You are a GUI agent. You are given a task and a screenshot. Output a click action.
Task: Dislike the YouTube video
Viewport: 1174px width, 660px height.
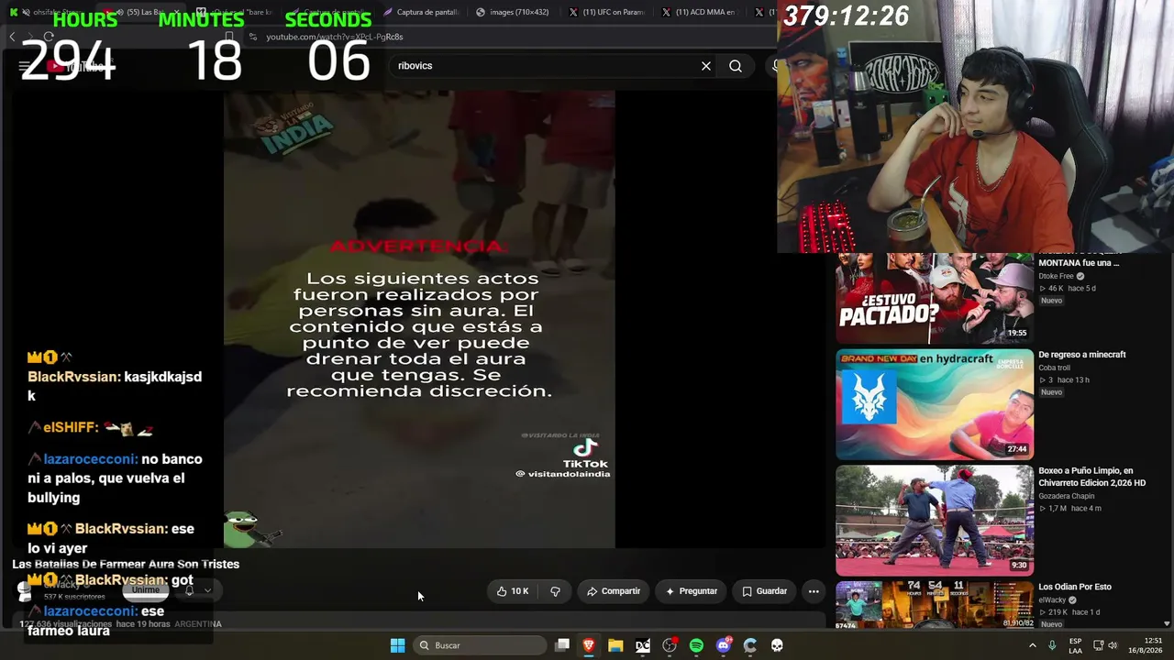pos(555,591)
